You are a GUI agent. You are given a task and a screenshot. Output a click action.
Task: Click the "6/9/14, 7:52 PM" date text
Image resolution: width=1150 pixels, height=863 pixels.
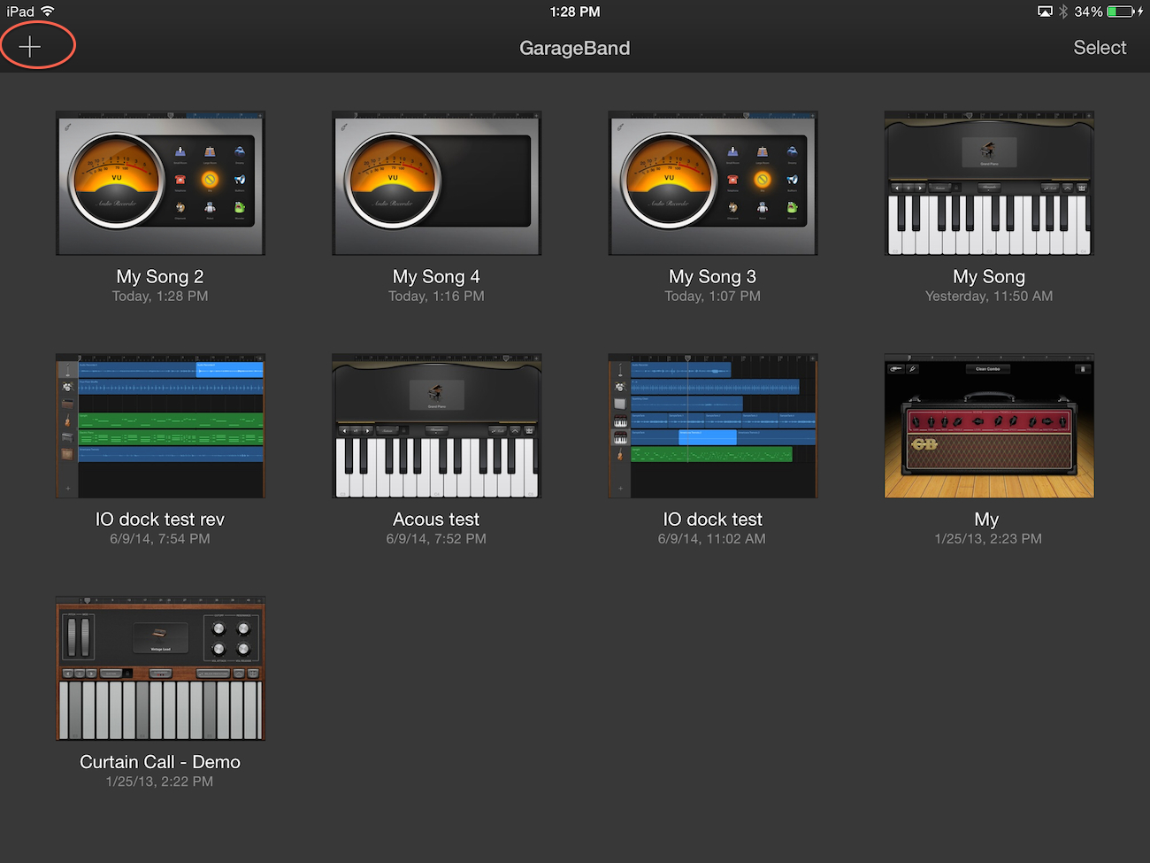pos(436,539)
